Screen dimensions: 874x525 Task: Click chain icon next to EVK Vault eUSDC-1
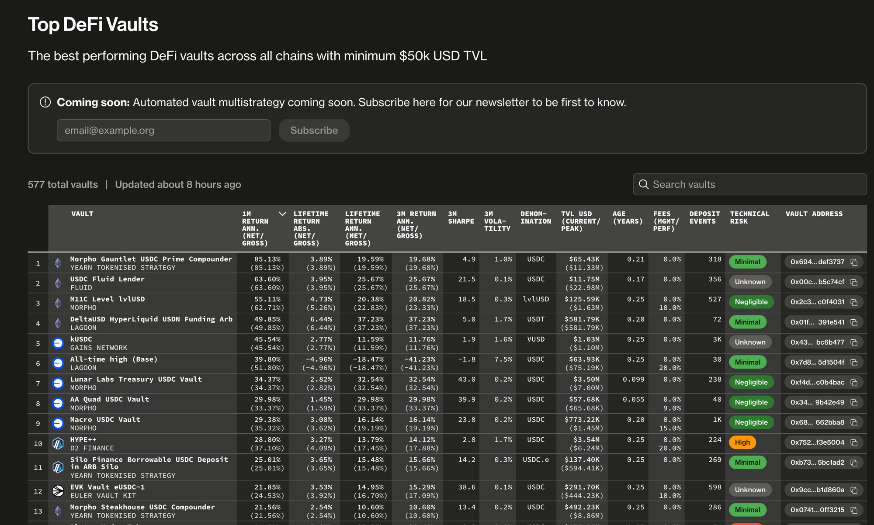pyautogui.click(x=58, y=491)
